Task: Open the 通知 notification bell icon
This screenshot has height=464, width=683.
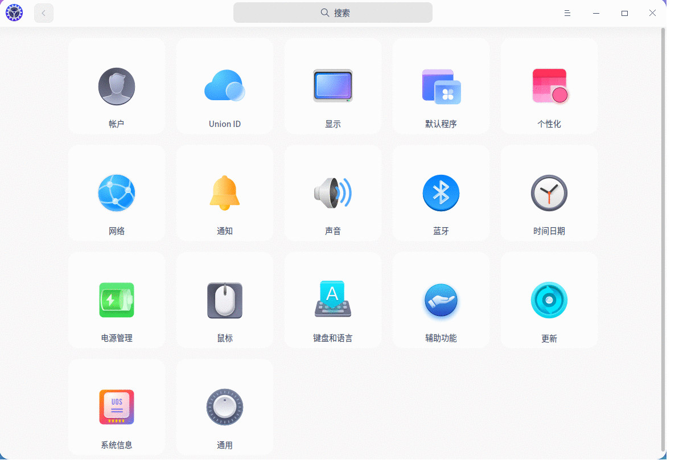Action: tap(225, 193)
